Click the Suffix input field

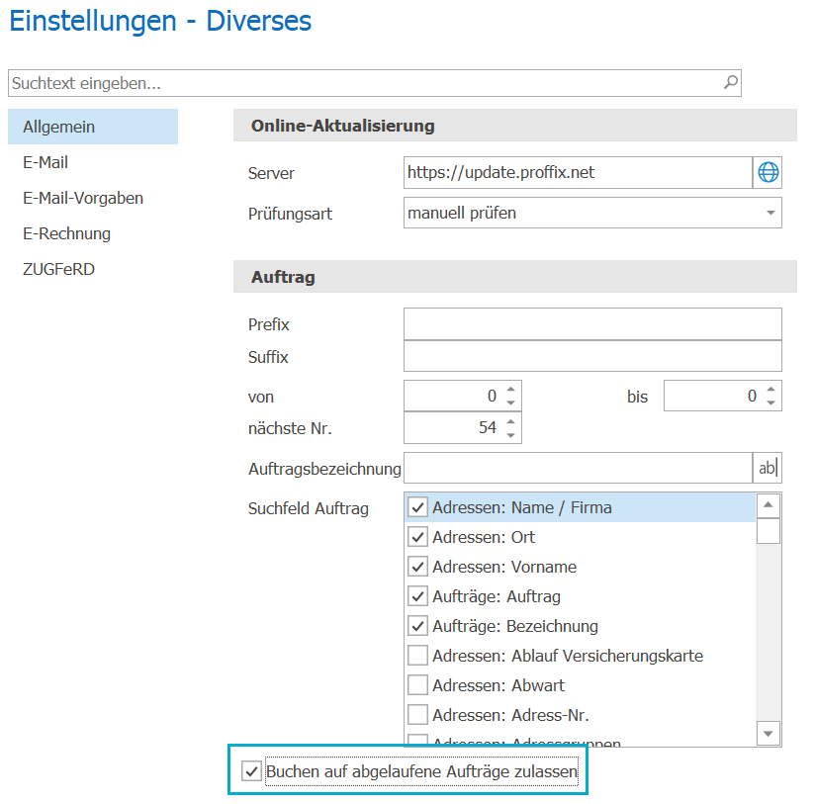point(592,356)
